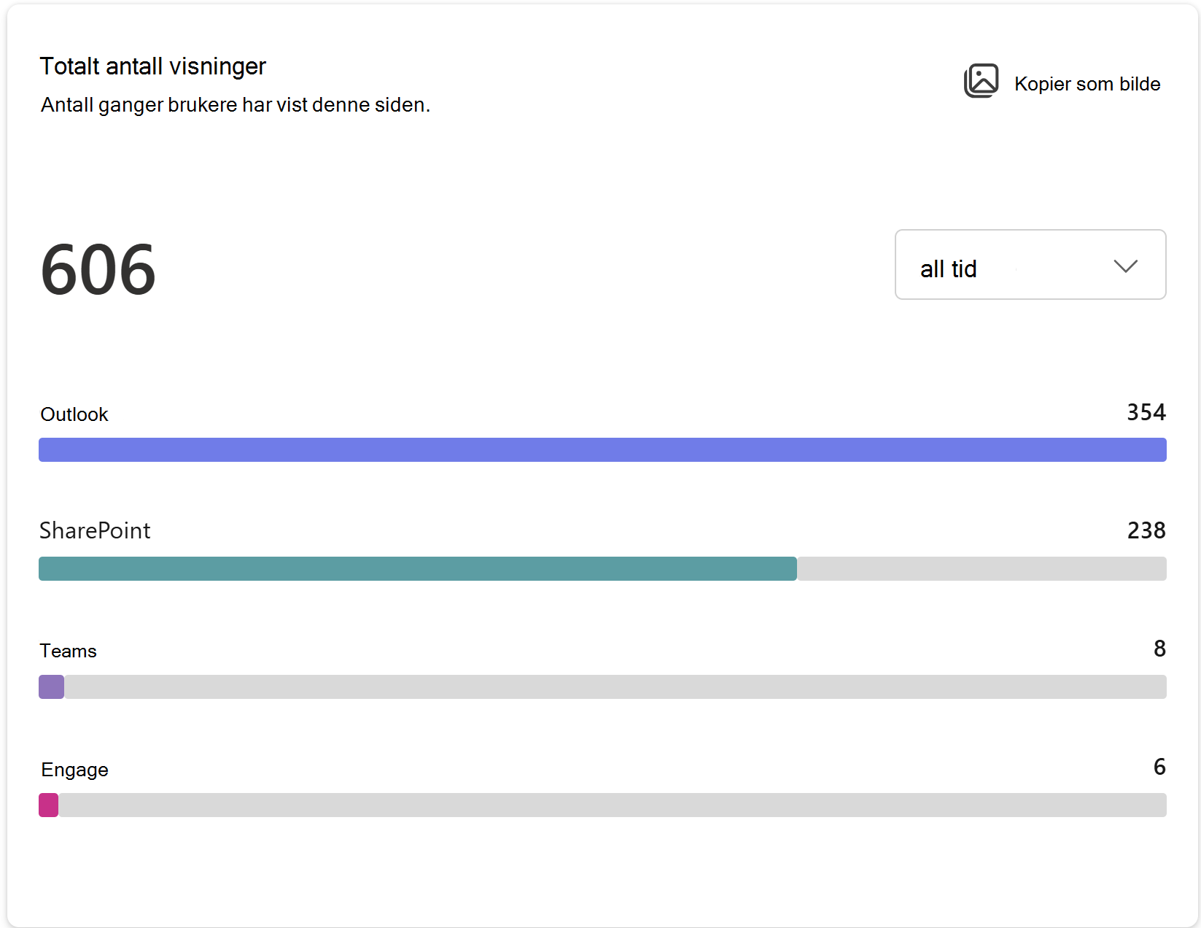
Task: Click the Engage label
Action: (x=75, y=770)
